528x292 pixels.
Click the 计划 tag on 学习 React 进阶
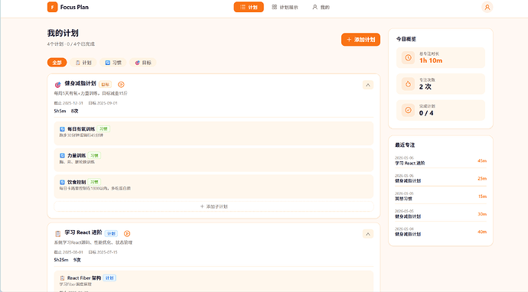111,233
